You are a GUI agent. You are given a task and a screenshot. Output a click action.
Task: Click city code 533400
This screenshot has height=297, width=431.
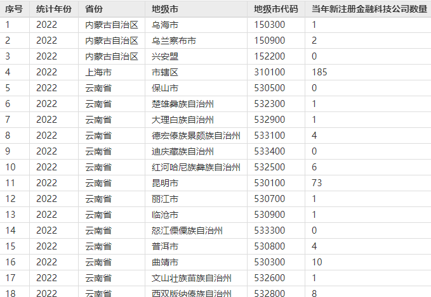(270, 151)
